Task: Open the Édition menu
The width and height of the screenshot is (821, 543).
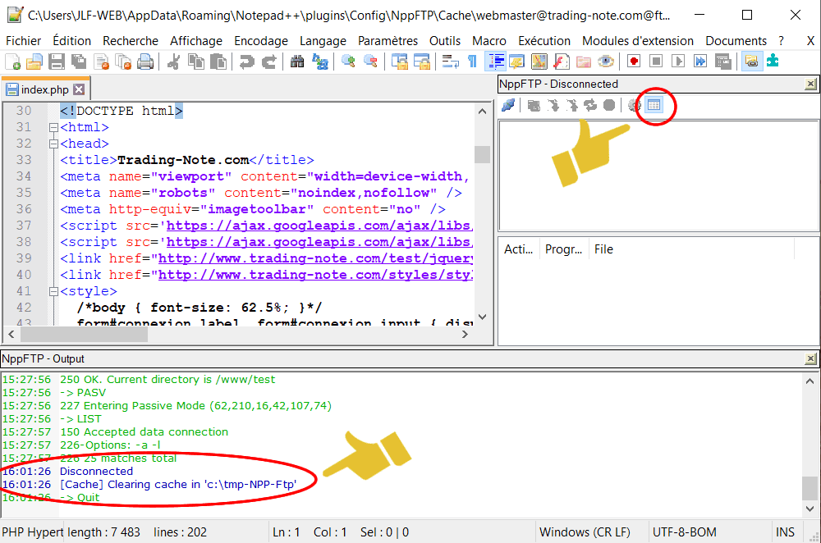Action: [x=71, y=41]
